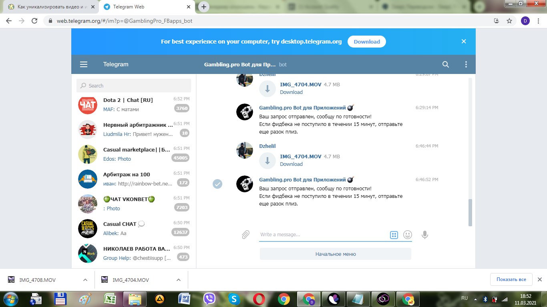Open Viber from the taskbar
The image size is (547, 307).
coord(209,299)
